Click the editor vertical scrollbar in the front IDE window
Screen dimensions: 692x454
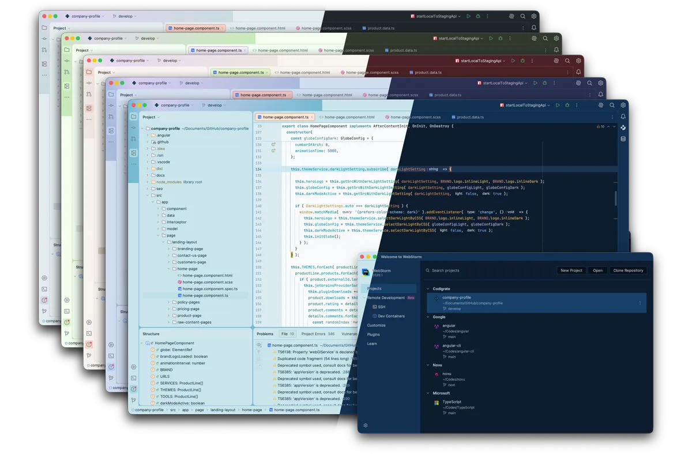tap(615, 198)
